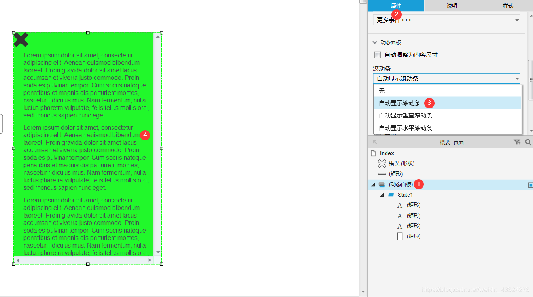
Task: Click the X shape icon beside 错误 (形状)
Action: pos(382,163)
